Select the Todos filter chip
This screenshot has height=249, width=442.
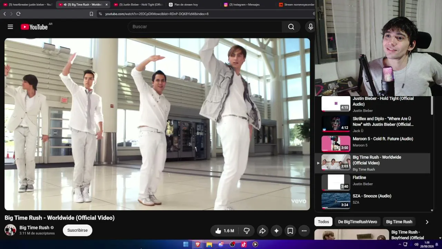coord(324,222)
